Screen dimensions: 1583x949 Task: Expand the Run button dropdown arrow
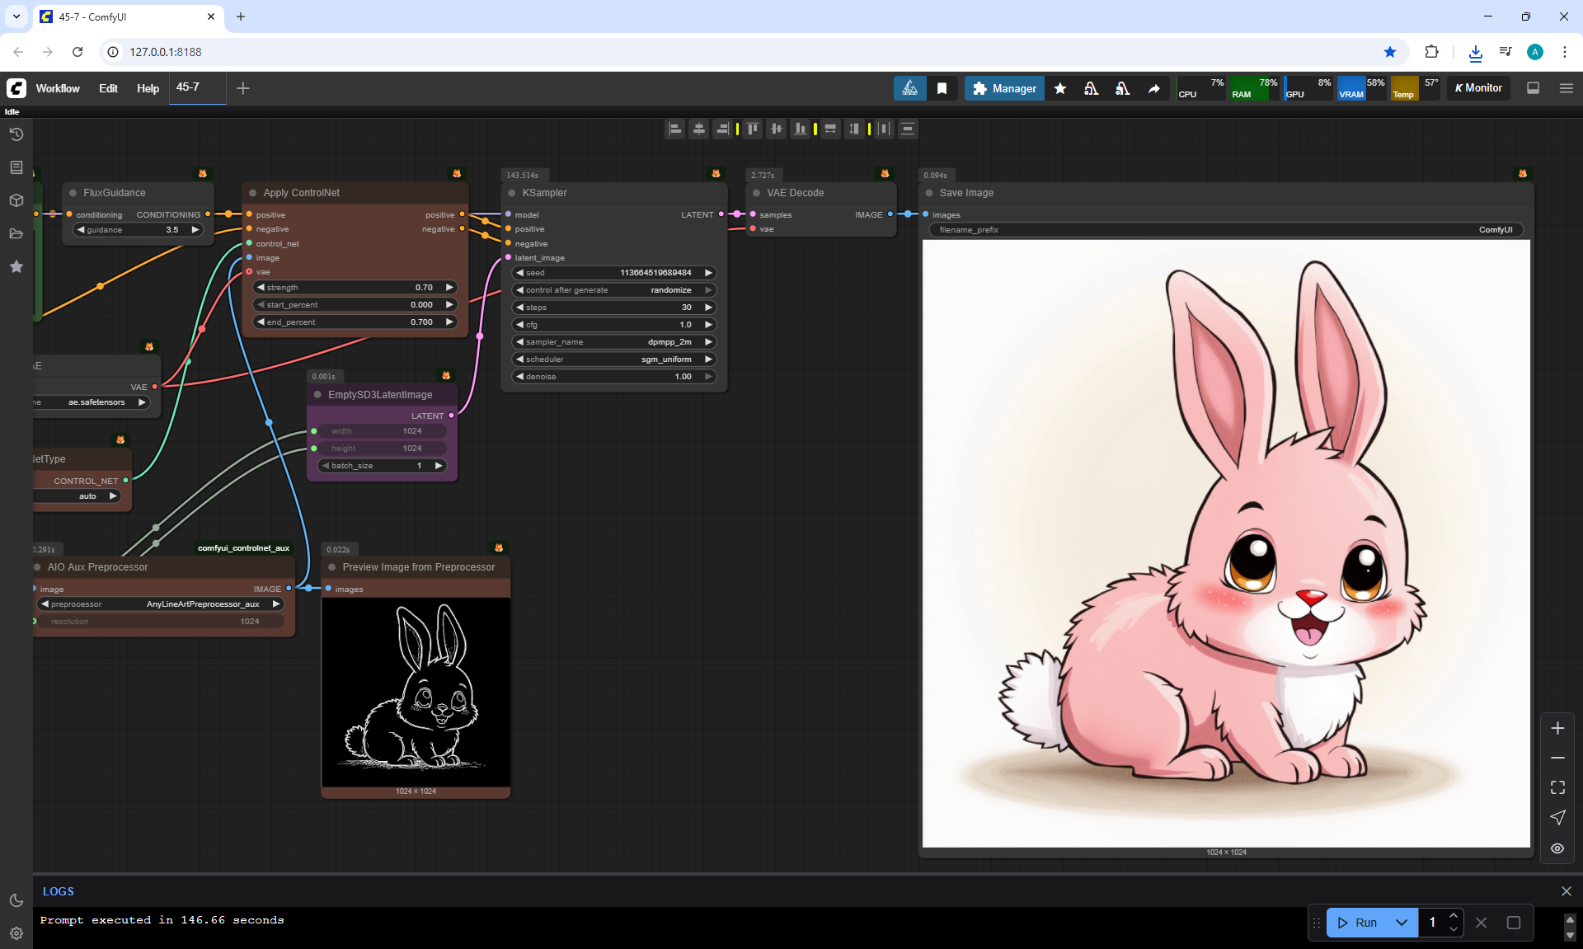pyautogui.click(x=1402, y=923)
